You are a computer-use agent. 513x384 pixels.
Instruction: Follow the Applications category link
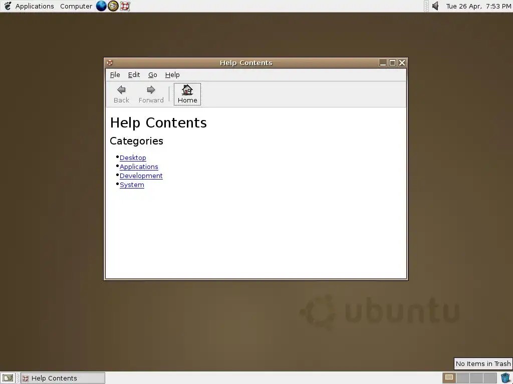coord(139,167)
